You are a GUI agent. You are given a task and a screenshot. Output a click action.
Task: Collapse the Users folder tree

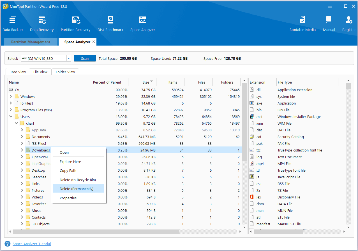(11, 117)
